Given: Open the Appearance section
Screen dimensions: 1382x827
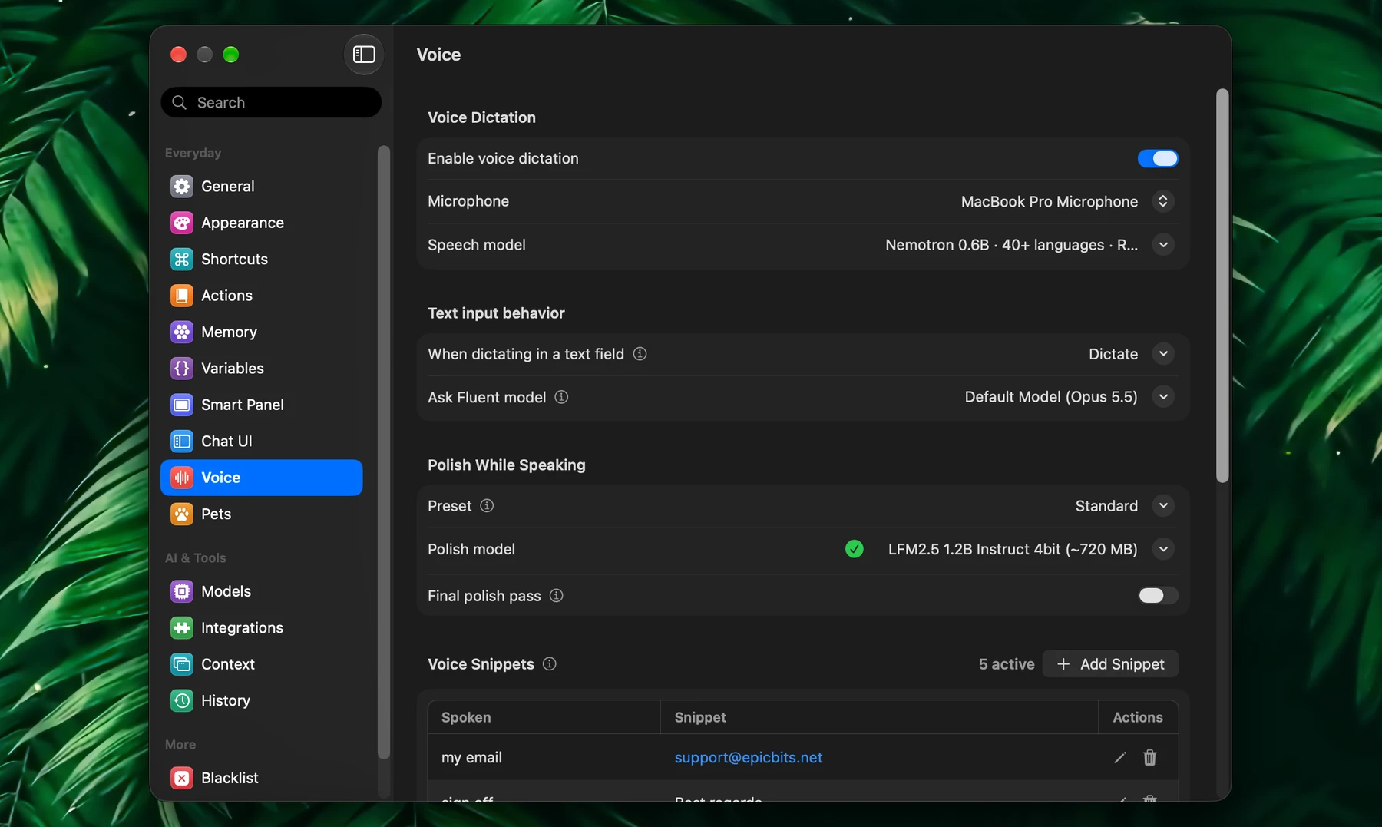Looking at the screenshot, I should click(x=261, y=223).
